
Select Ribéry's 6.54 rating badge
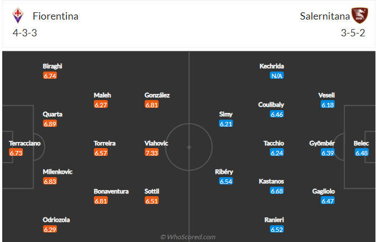(x=226, y=181)
